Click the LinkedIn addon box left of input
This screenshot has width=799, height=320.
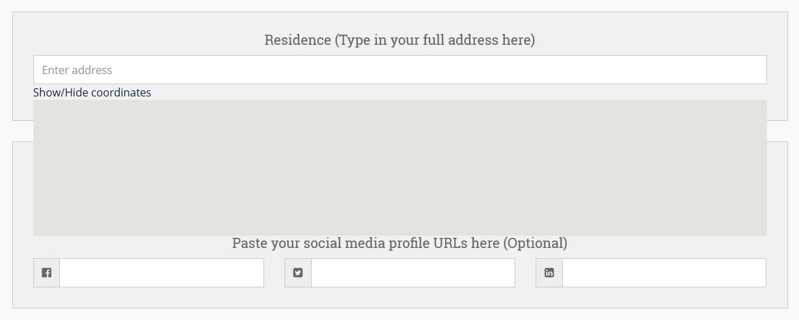[549, 272]
